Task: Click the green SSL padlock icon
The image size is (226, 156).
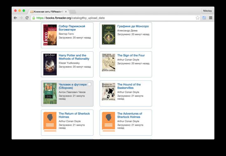Action: [x=33, y=18]
